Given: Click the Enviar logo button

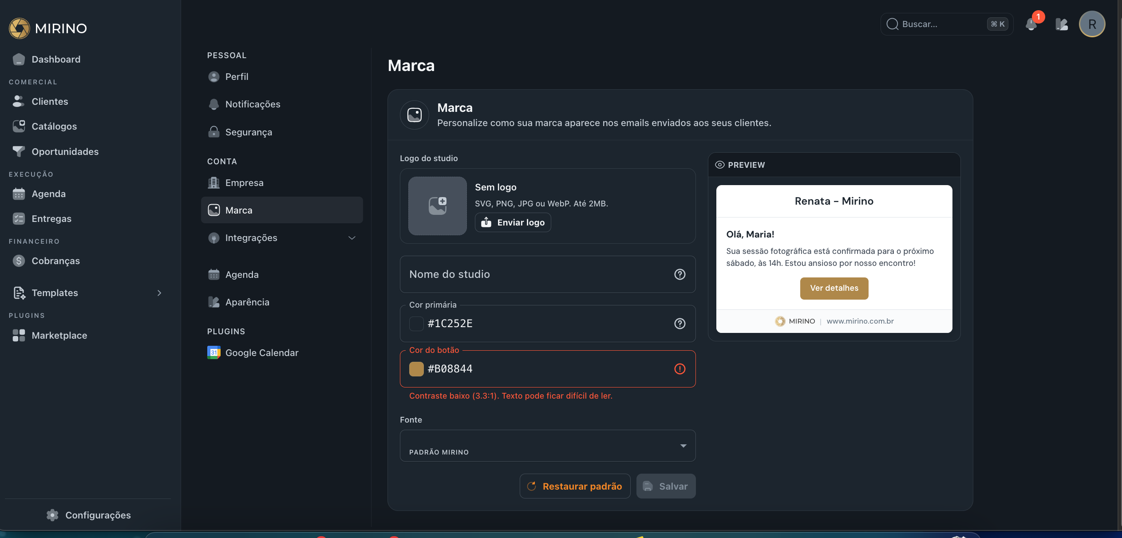Looking at the screenshot, I should 513,222.
